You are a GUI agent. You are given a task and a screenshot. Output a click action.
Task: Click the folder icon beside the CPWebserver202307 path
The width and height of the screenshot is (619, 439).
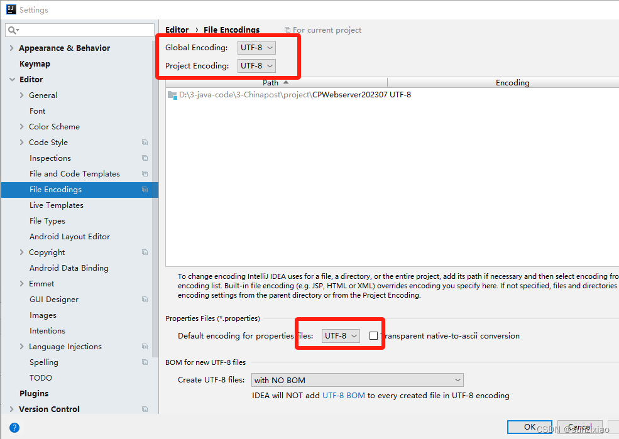172,95
